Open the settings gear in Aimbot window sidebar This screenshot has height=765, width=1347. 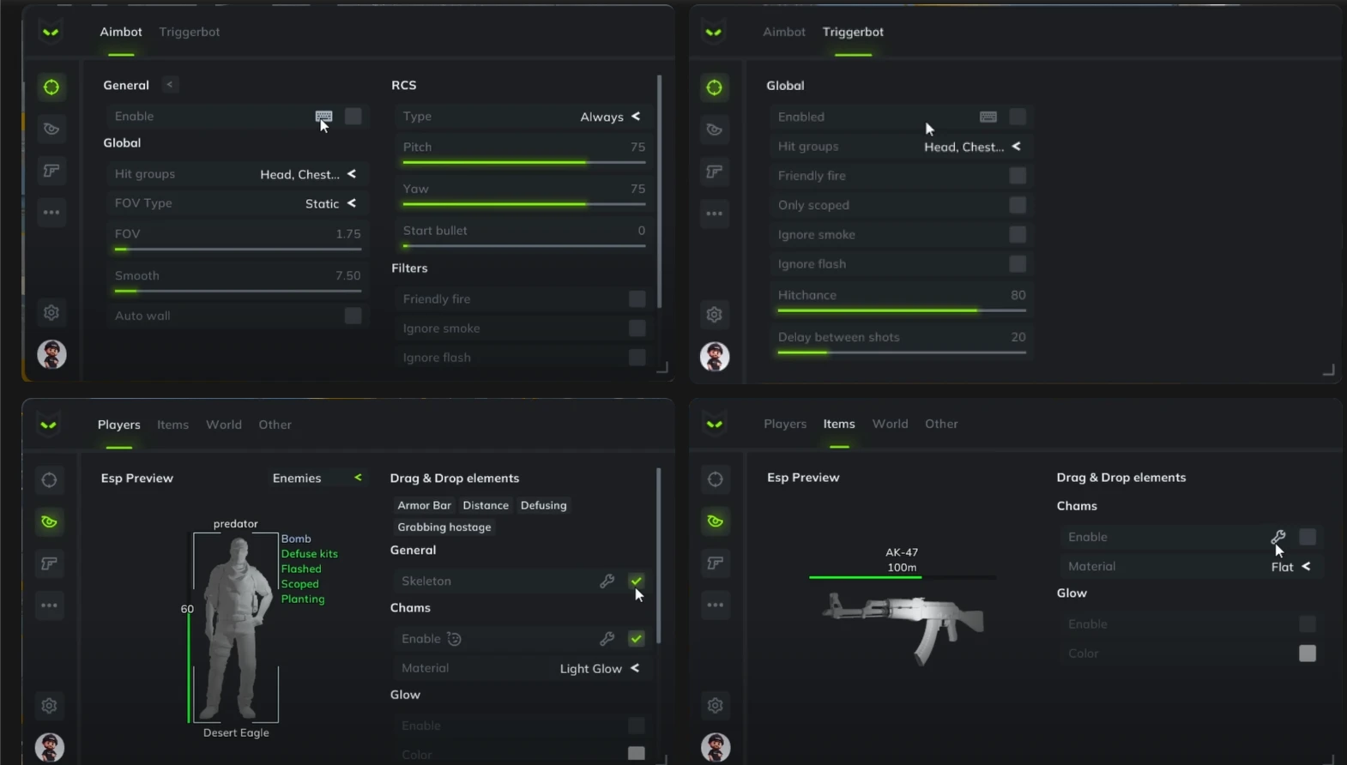pyautogui.click(x=51, y=312)
